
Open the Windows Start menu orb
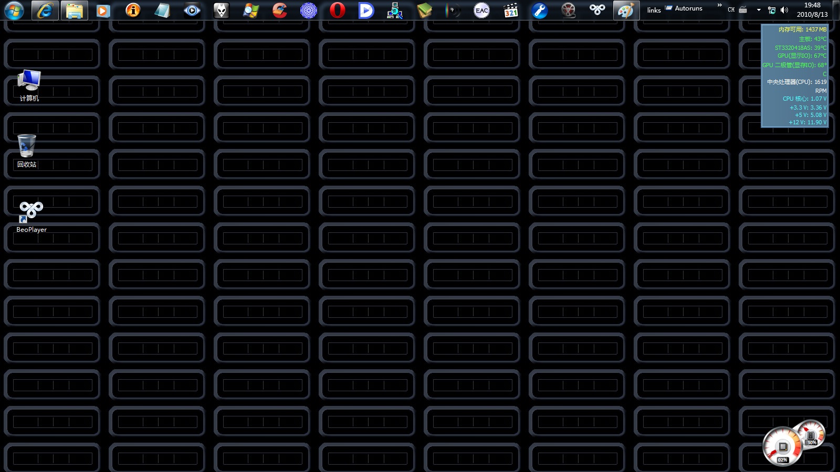tap(14, 10)
